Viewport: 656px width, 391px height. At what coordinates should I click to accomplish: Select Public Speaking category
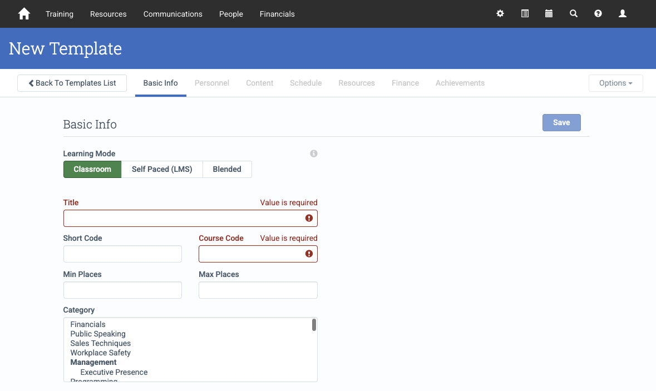[x=98, y=334]
